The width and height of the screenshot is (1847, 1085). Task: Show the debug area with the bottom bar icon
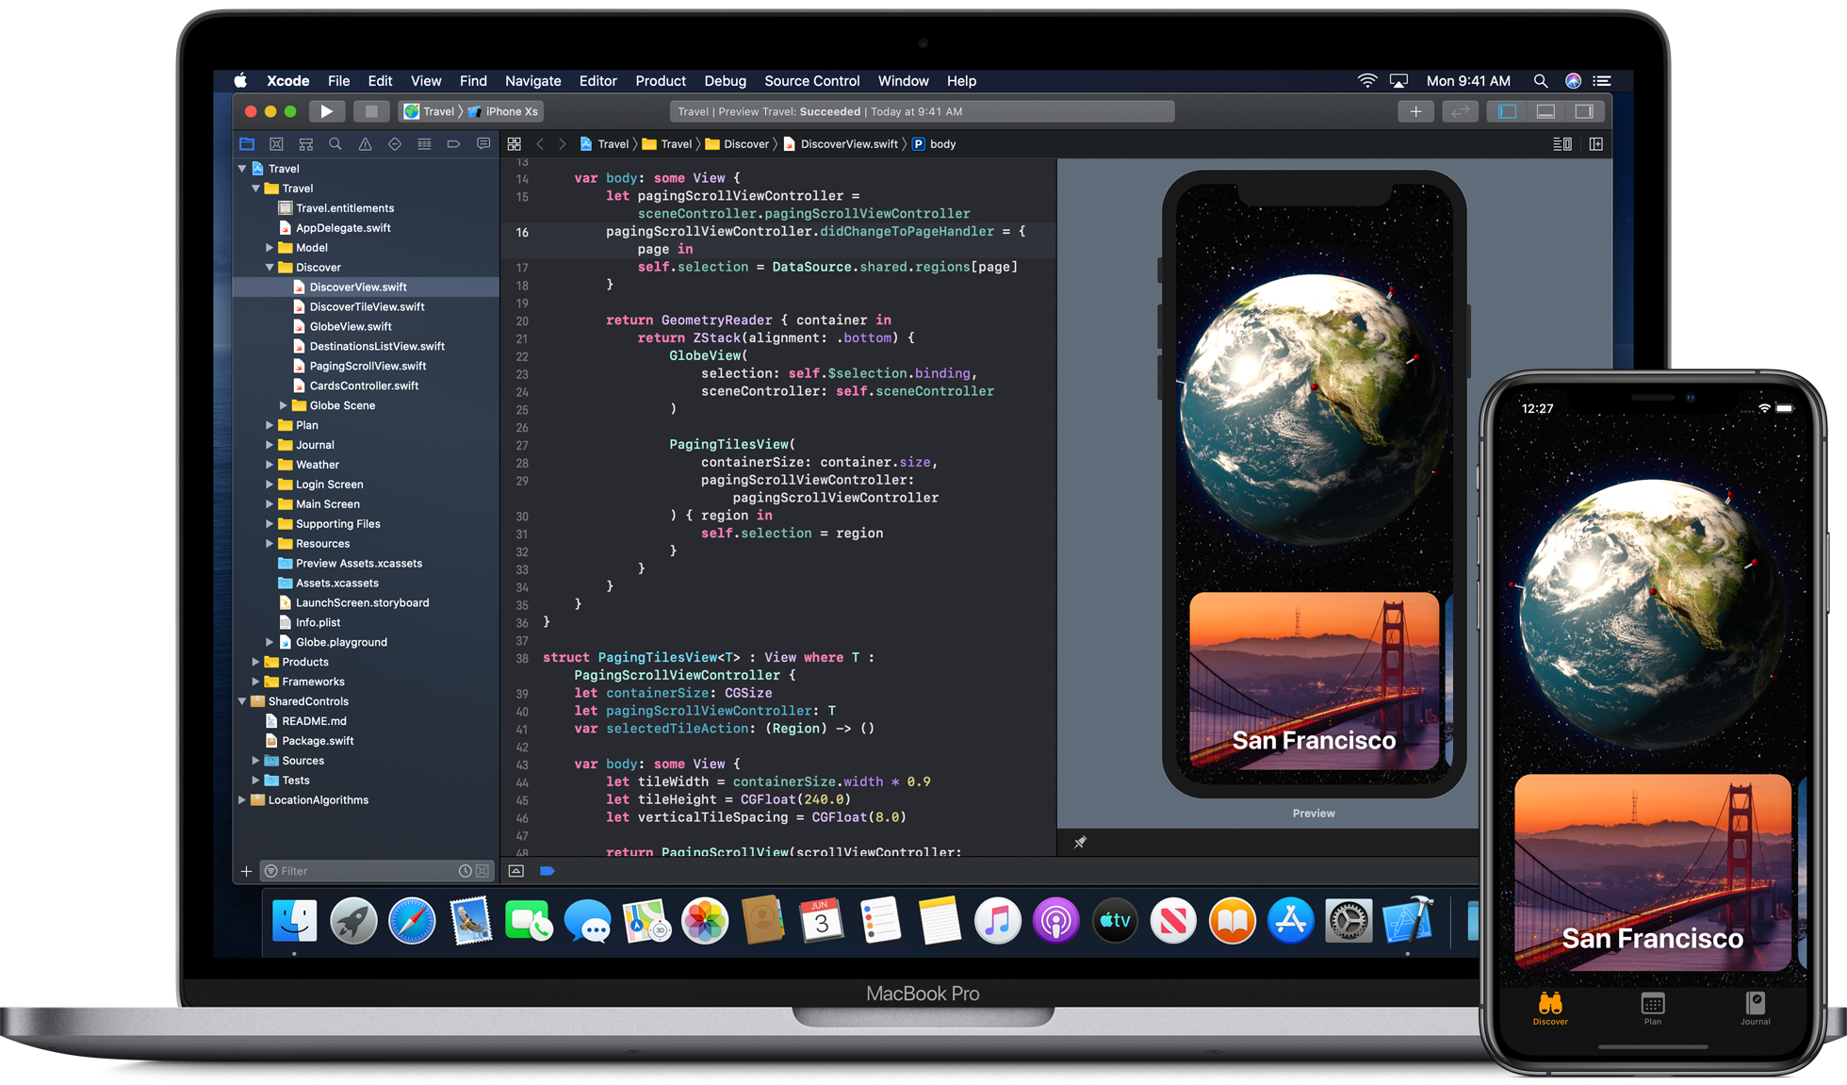pyautogui.click(x=515, y=871)
